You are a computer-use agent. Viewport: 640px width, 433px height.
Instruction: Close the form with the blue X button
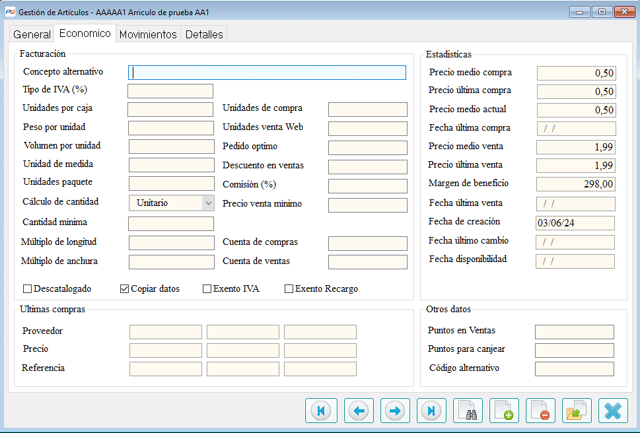tap(613, 411)
